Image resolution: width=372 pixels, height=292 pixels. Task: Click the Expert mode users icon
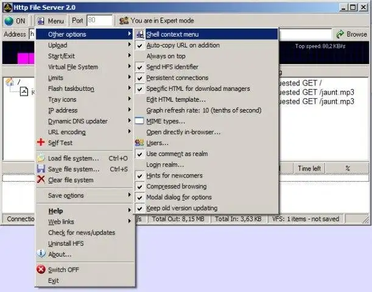click(x=124, y=21)
